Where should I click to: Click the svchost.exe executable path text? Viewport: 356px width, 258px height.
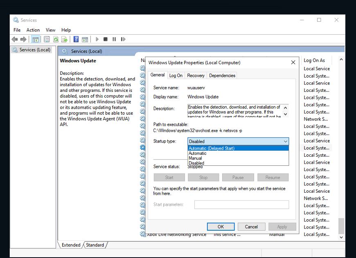[198, 131]
